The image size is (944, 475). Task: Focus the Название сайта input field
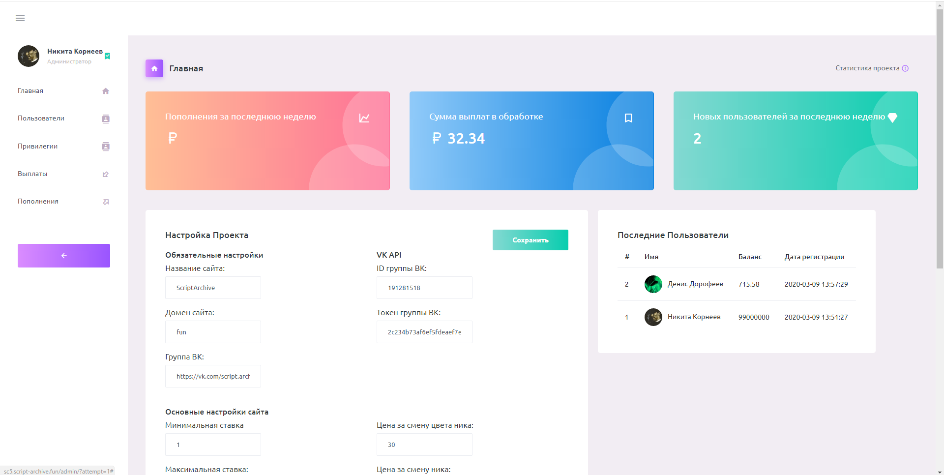[x=213, y=288]
